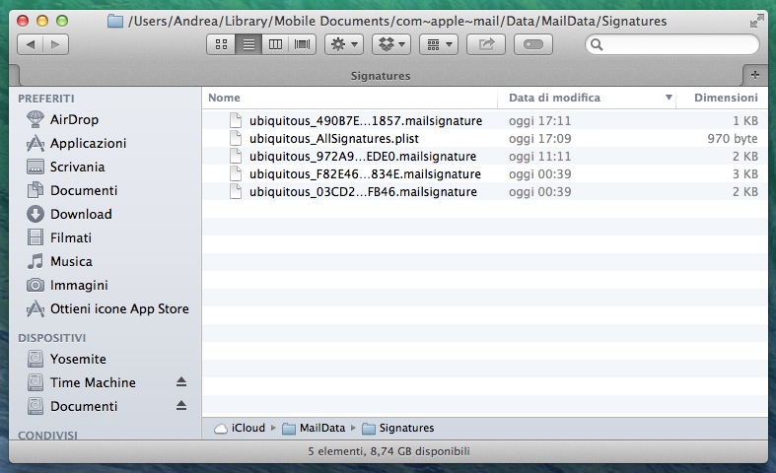Screen dimensions: 776x473
Task: Select the Signatures tab
Action: [380, 76]
